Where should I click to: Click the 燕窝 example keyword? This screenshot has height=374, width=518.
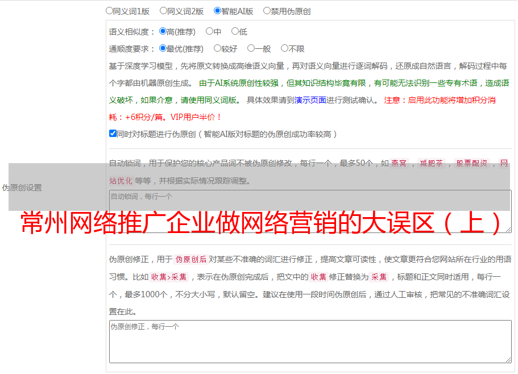click(399, 163)
